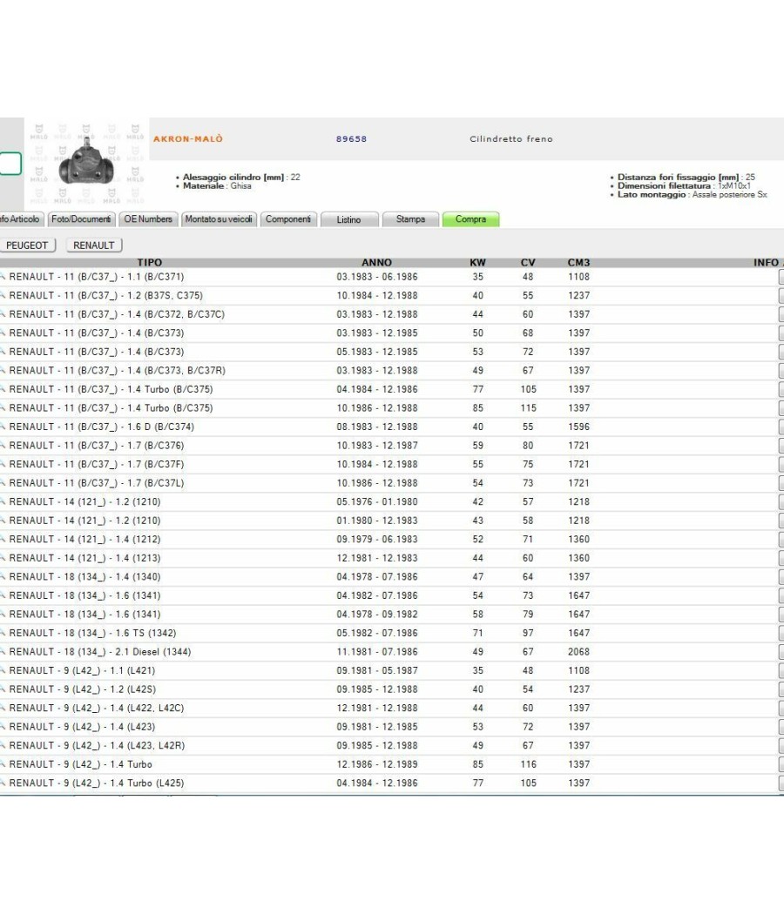Viewport: 784px width, 914px height.
Task: Select row Renault 9 1.4 (L422, L42C)
Action: tap(391, 708)
